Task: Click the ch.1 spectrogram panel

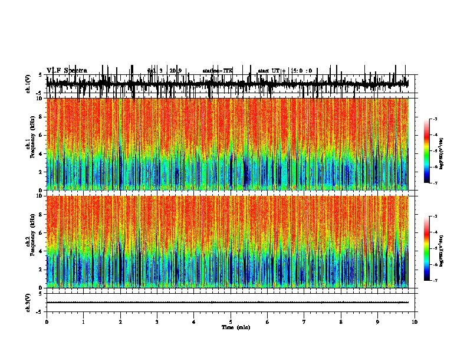Action: [227, 144]
